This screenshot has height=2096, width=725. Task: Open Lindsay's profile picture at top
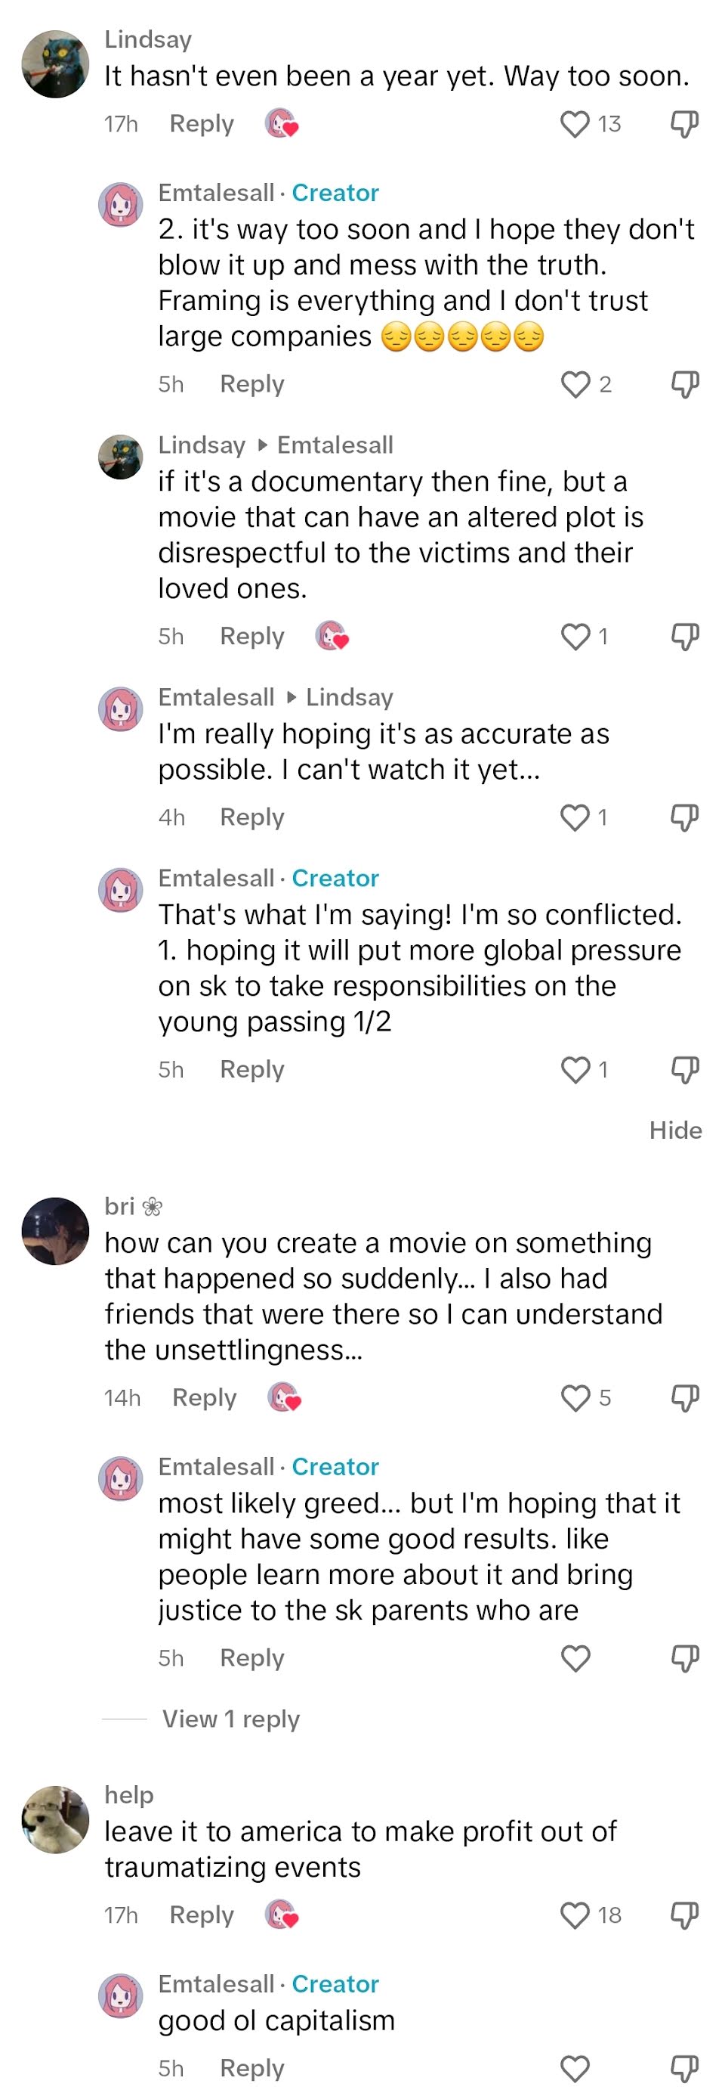pos(55,64)
